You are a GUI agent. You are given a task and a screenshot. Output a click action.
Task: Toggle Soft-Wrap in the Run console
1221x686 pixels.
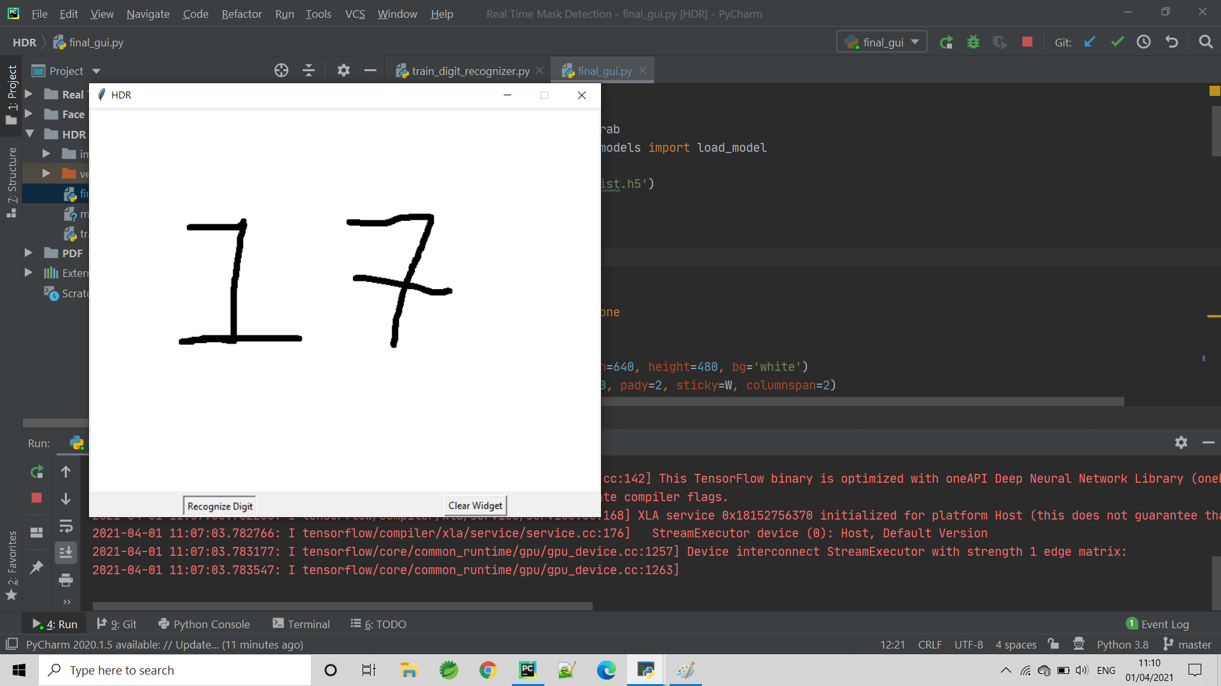click(66, 526)
